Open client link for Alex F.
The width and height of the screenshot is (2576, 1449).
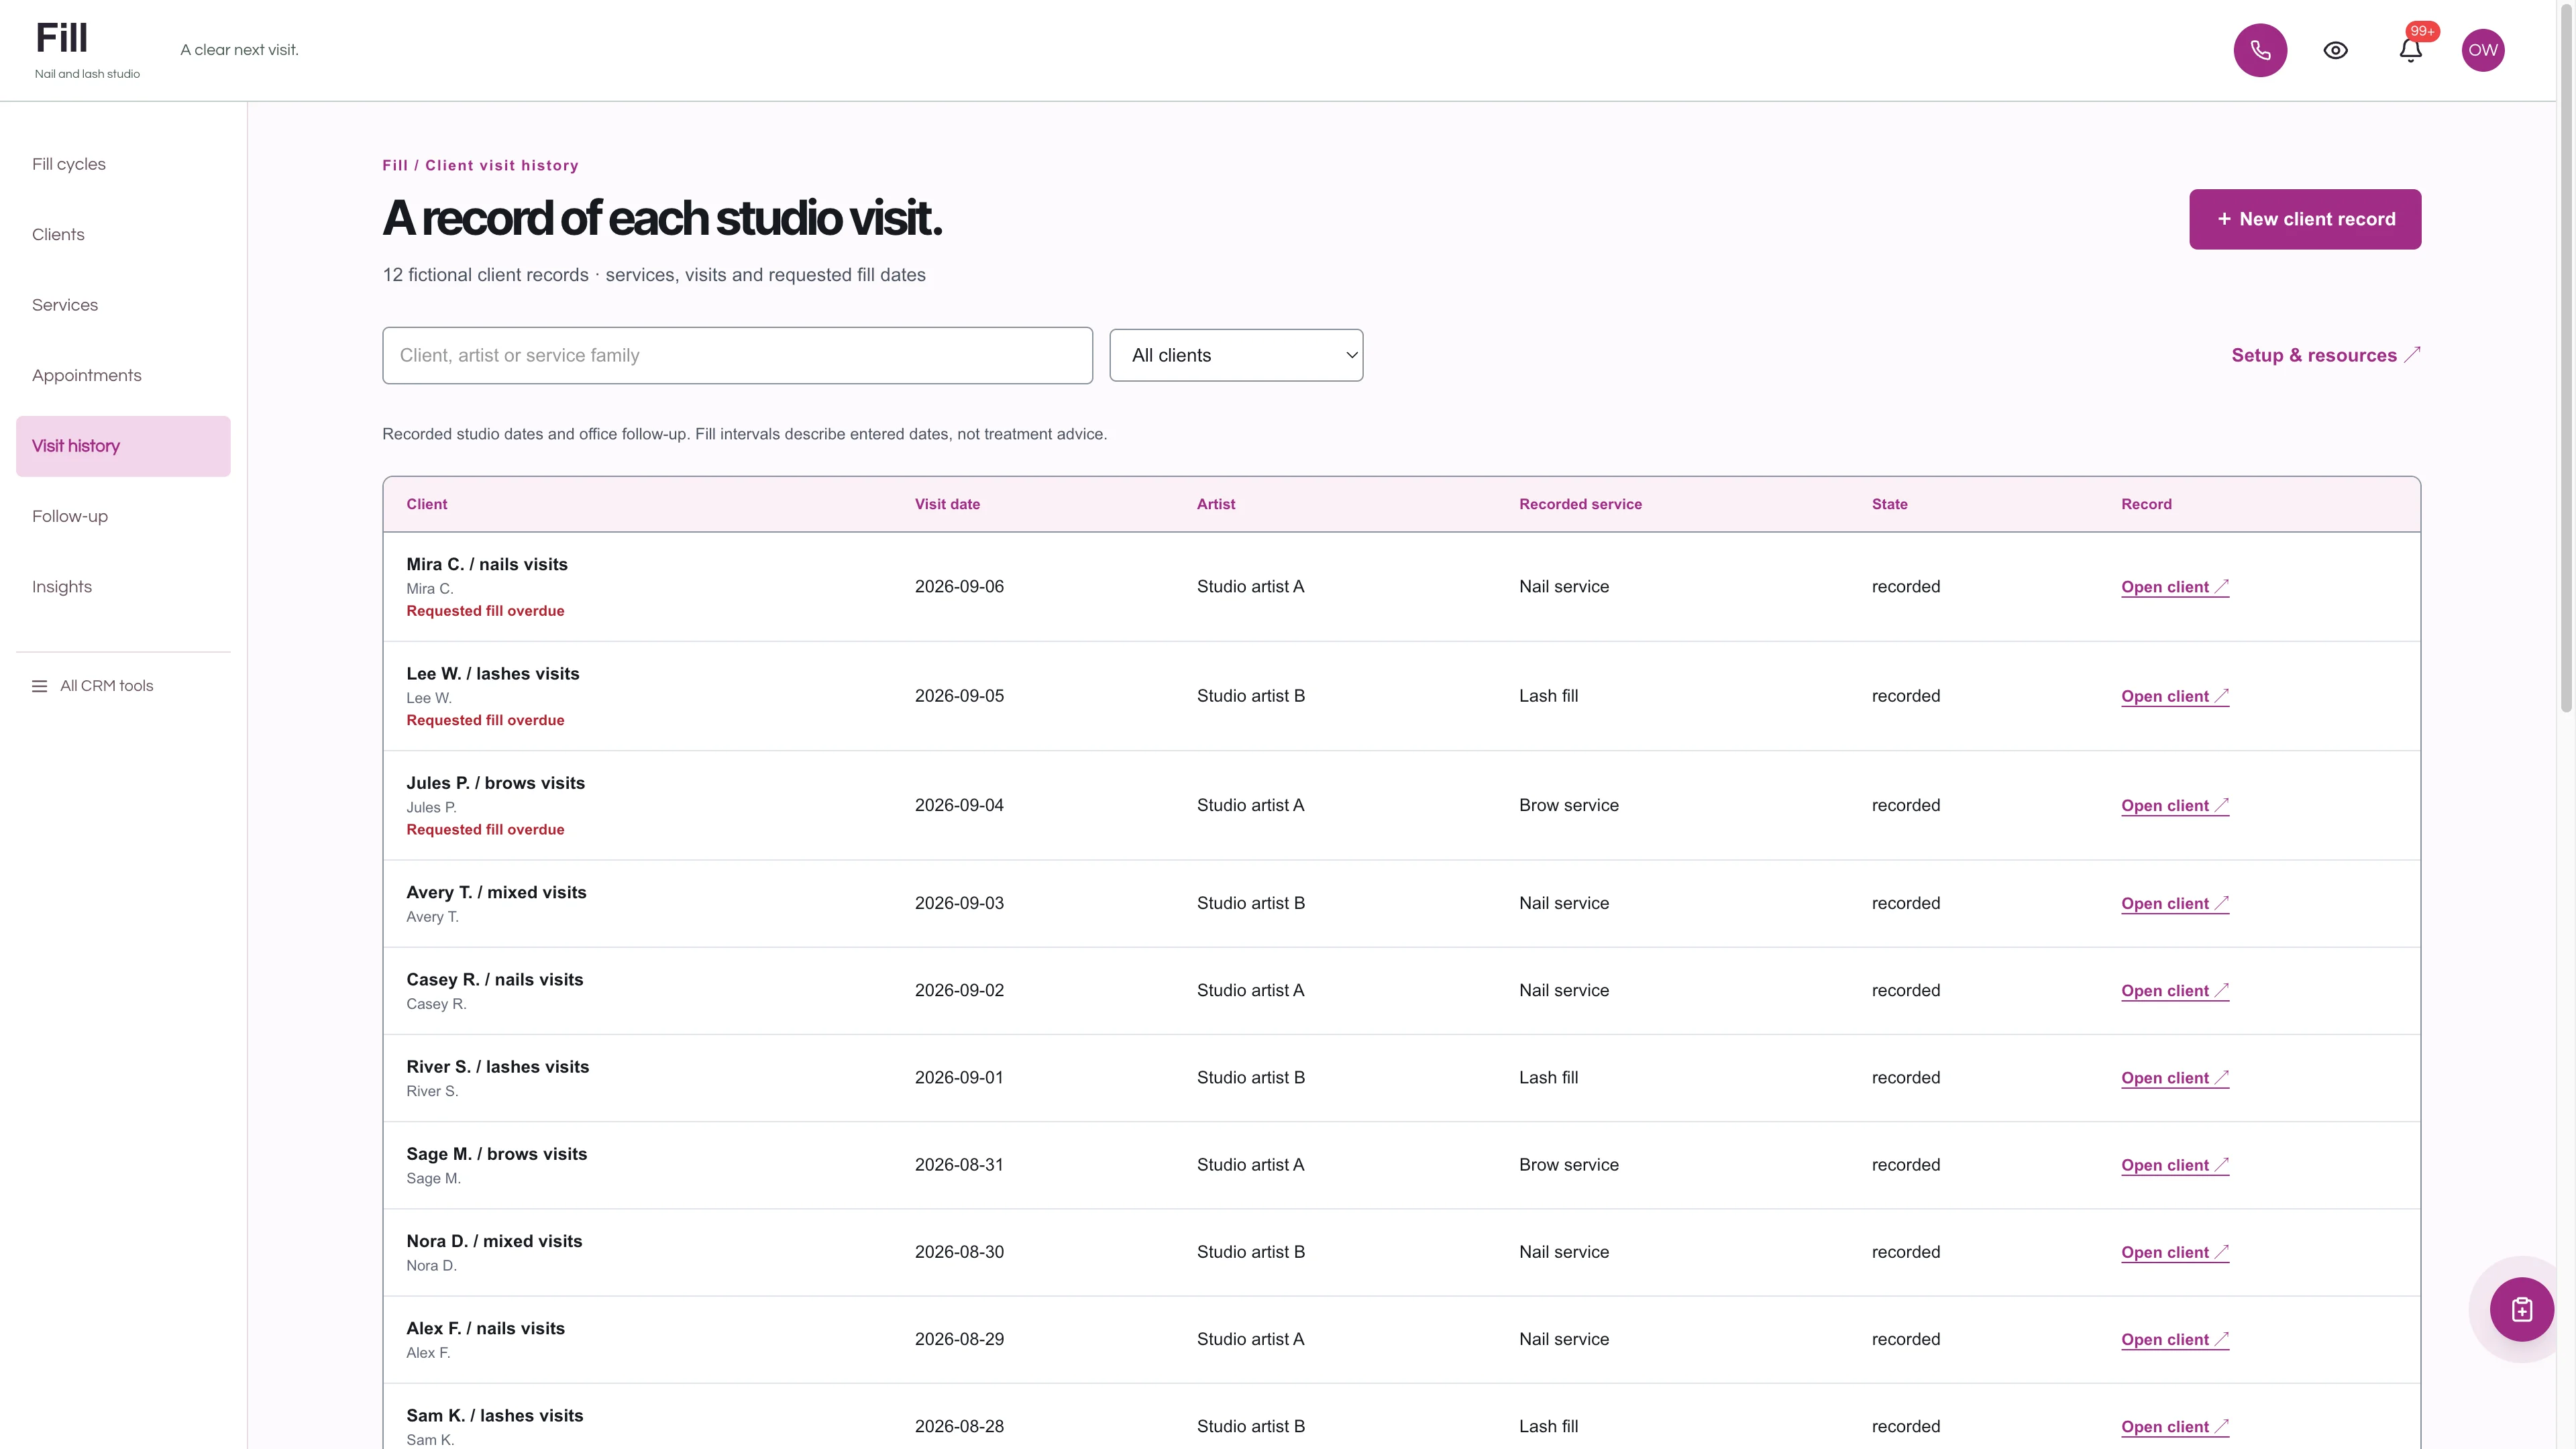click(2174, 1339)
